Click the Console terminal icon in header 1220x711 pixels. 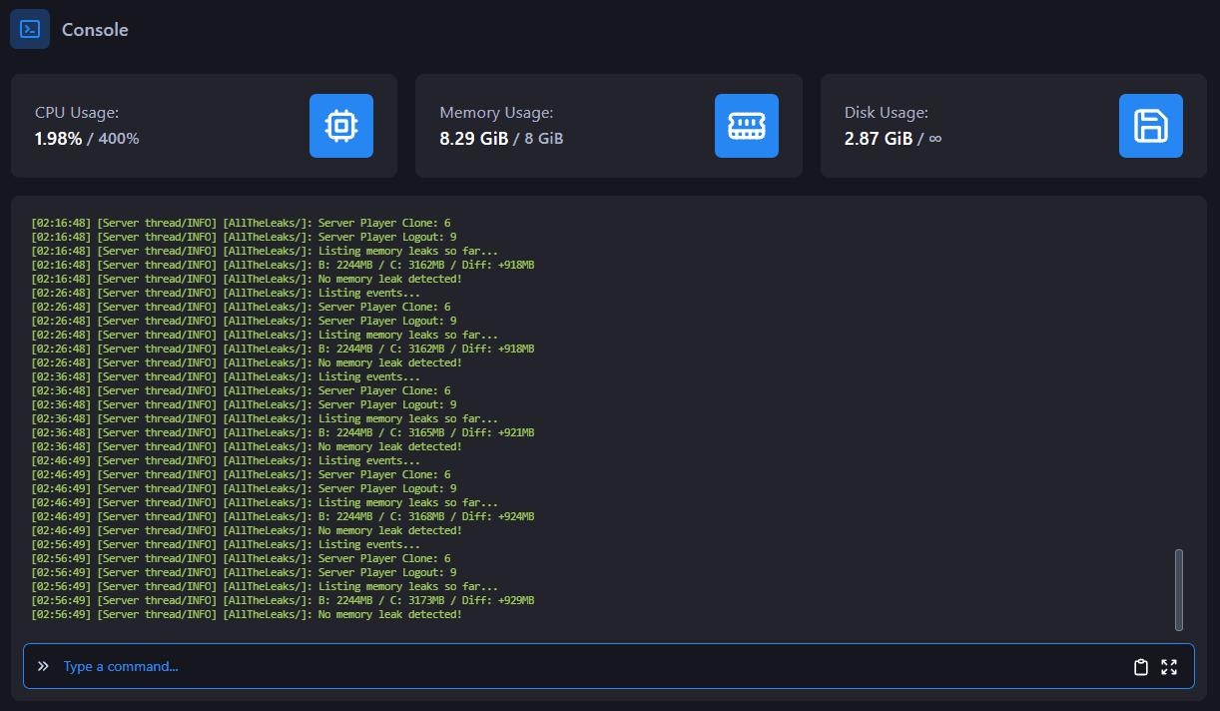click(30, 29)
